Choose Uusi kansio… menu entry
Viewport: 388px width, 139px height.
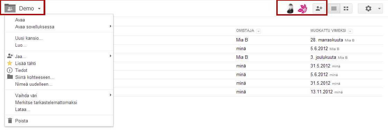point(29,38)
